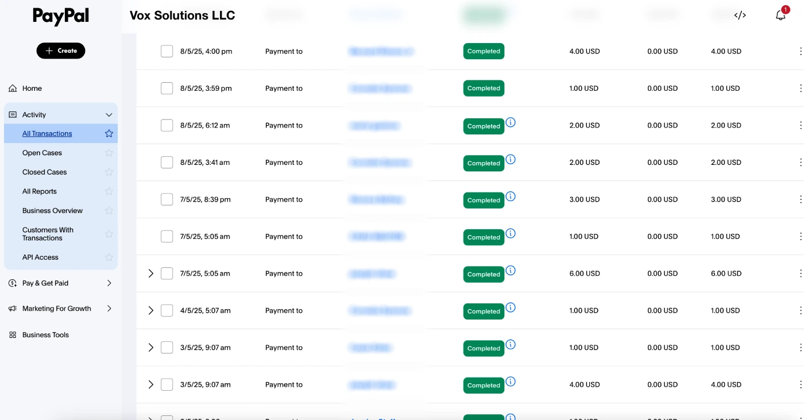This screenshot has width=804, height=420.
Task: Collapse the Activity section
Action: [109, 114]
